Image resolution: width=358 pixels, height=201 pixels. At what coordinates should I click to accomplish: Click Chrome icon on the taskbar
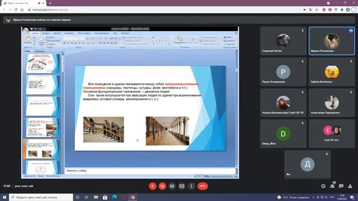point(133,197)
